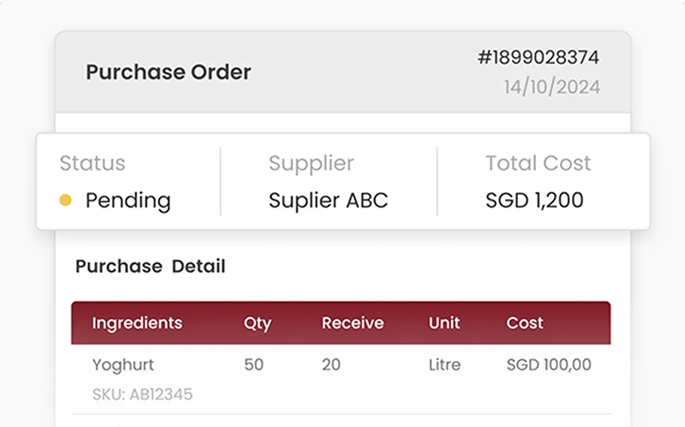Sort by the Receive column header
This screenshot has height=427, width=685.
tap(353, 323)
